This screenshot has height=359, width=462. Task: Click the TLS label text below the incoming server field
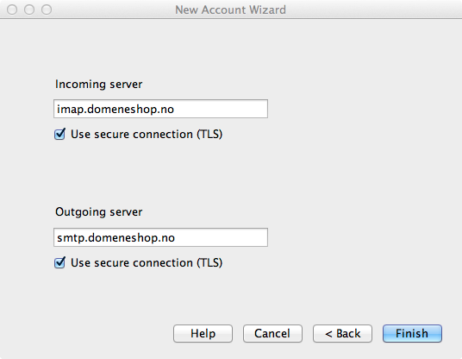point(147,135)
